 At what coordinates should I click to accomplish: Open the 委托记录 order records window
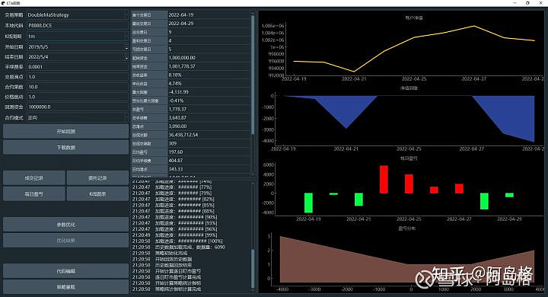97,178
